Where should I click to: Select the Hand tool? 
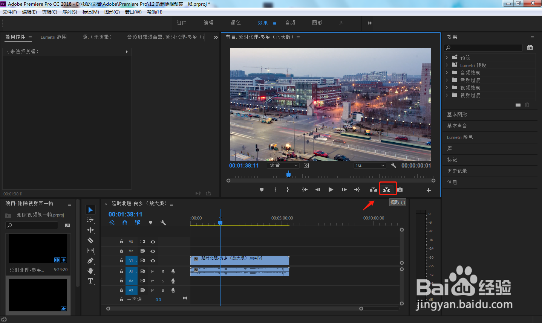(90, 271)
